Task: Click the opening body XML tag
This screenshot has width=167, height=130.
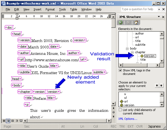Action: [17, 85]
